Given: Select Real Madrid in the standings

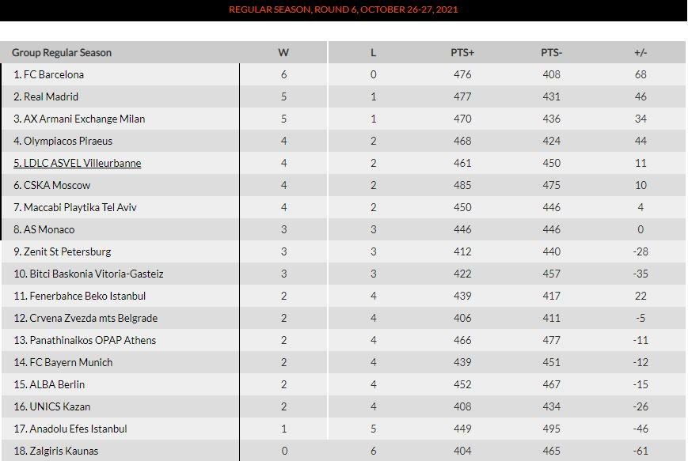Looking at the screenshot, I should click(46, 96).
